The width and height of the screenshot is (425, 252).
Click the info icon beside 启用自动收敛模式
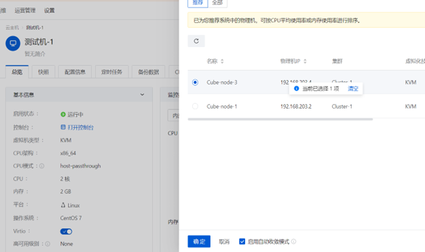[x=293, y=241]
